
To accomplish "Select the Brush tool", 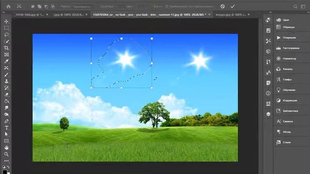I will click(6, 74).
